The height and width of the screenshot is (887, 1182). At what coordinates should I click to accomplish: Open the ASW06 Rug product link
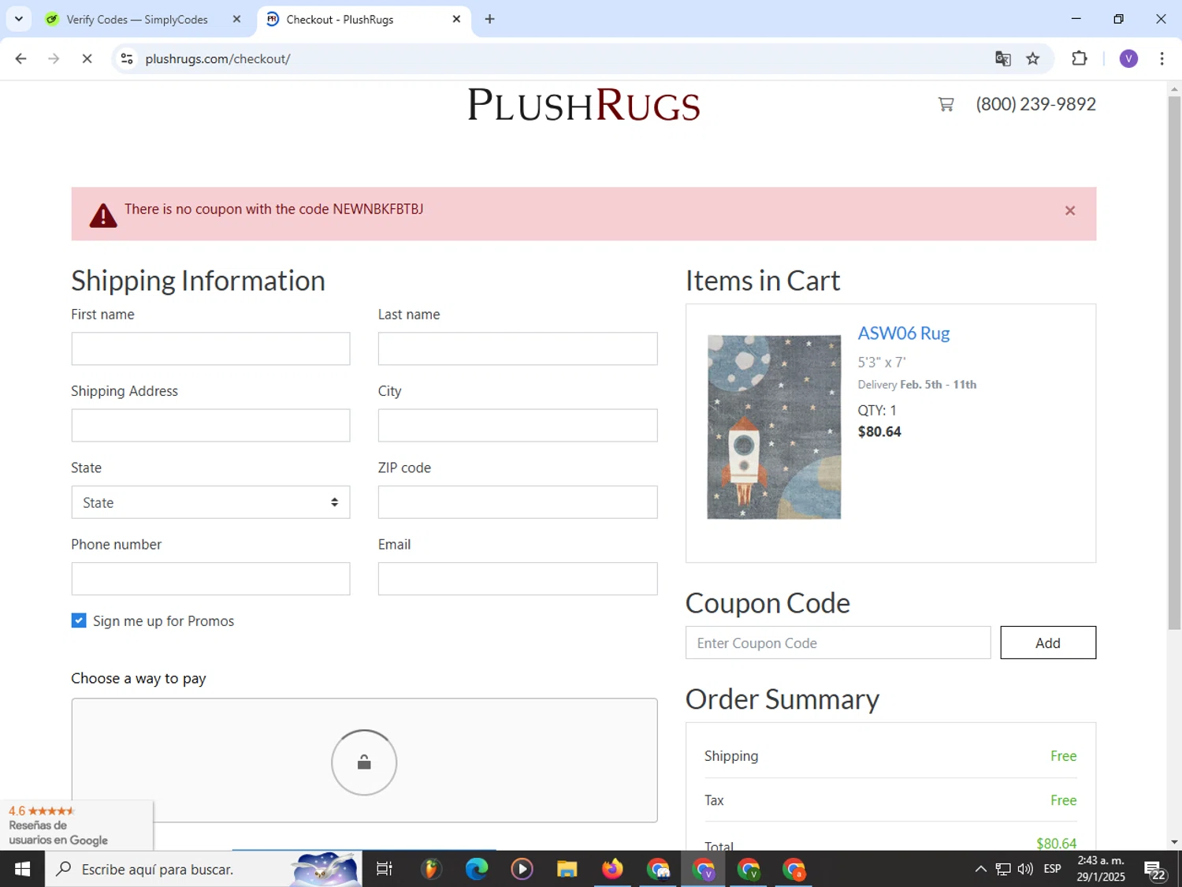pos(903,333)
